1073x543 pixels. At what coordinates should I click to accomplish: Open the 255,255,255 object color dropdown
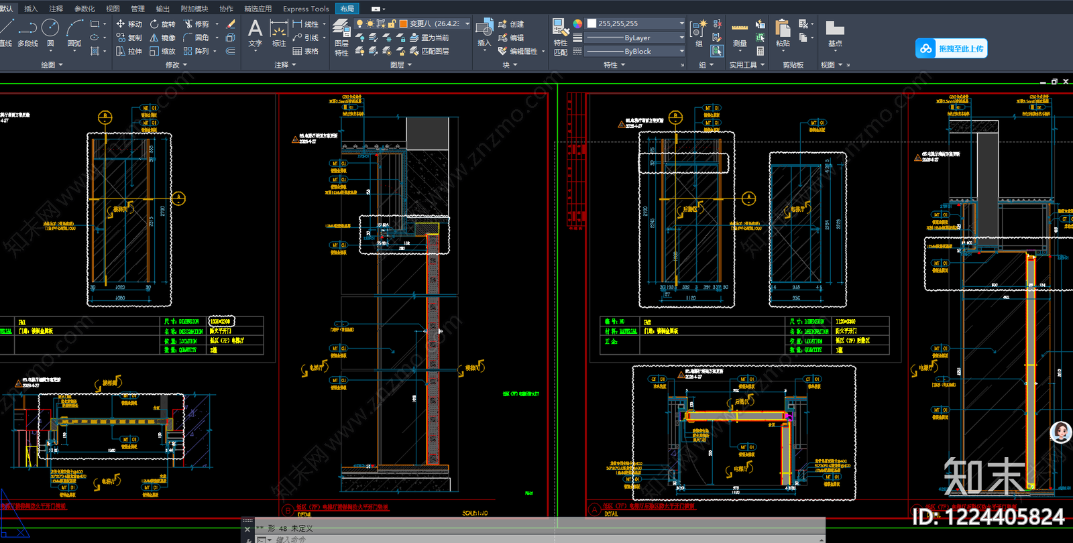[x=636, y=23]
